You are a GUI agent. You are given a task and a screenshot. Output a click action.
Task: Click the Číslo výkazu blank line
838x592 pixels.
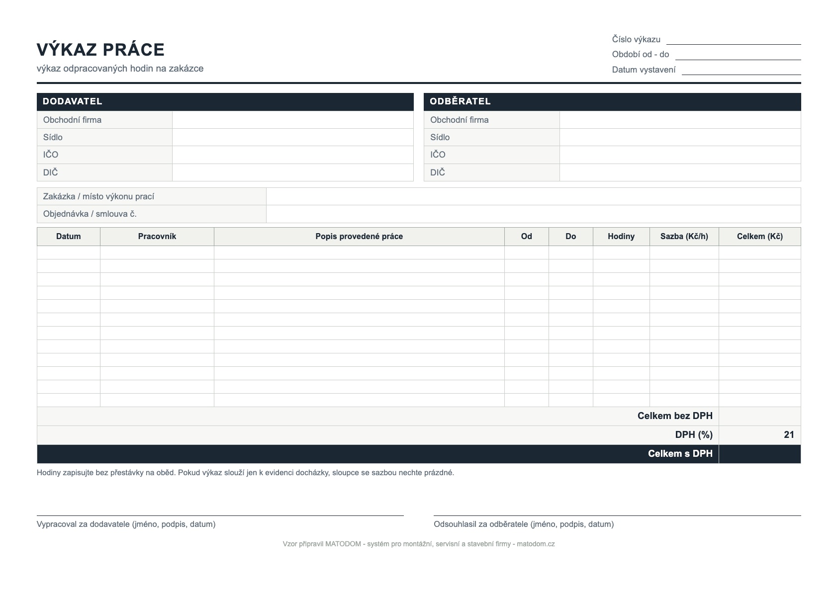point(734,40)
